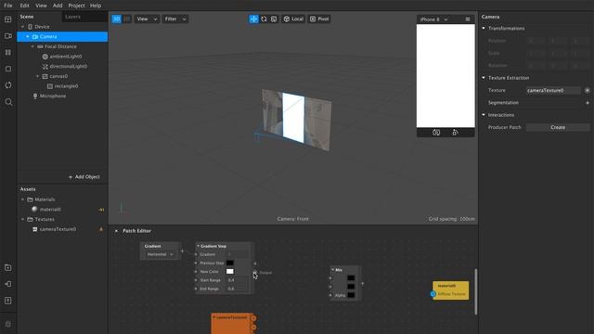Click the second output port on cameraTexture0 patch
The height and width of the screenshot is (334, 594).
coord(253,328)
